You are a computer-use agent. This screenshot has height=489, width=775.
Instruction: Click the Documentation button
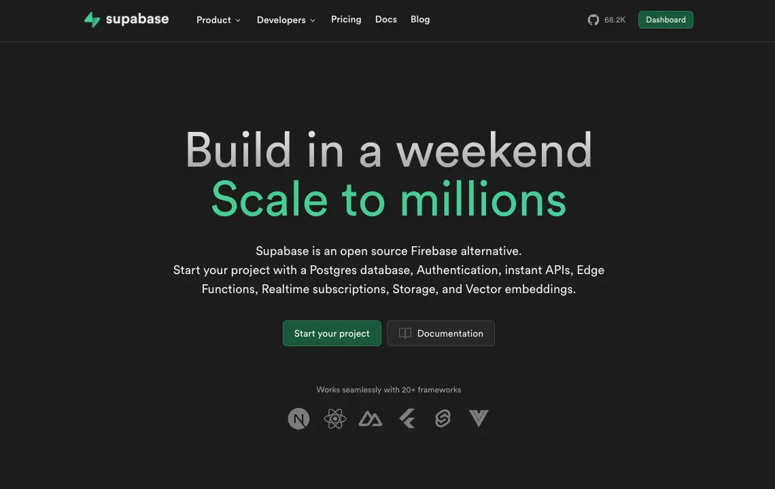click(x=441, y=333)
